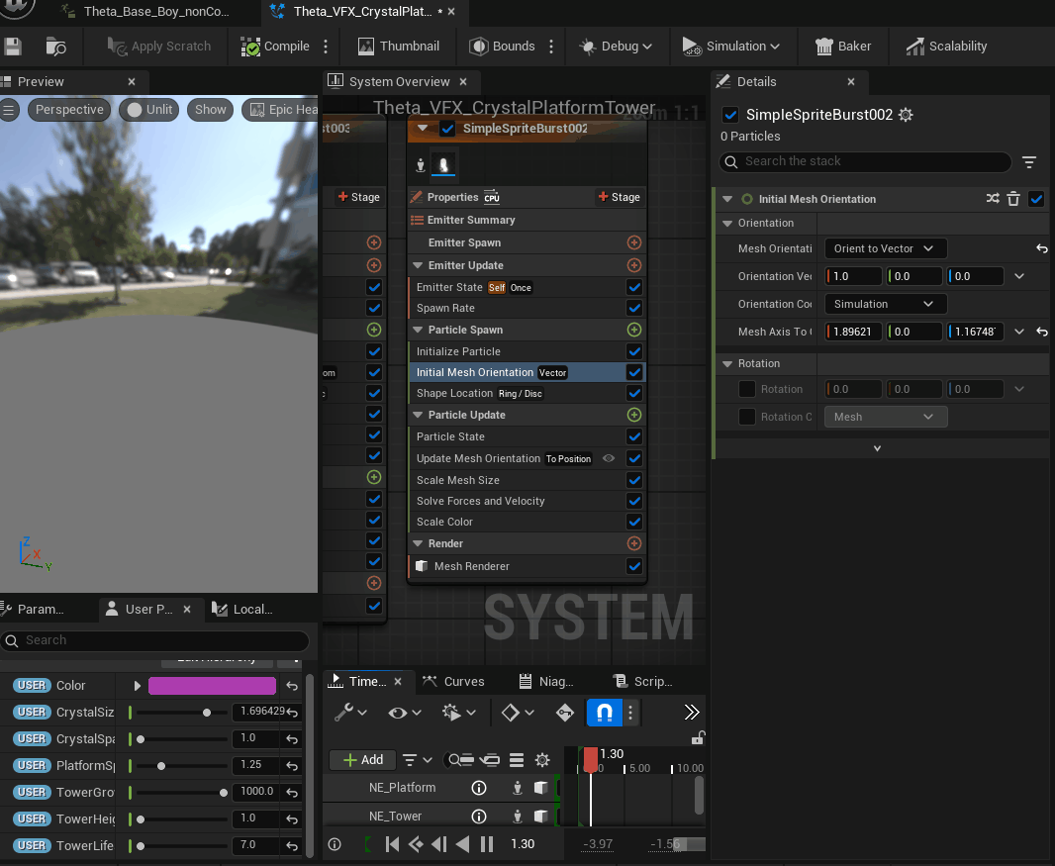The width and height of the screenshot is (1055, 866).
Task: Open the Thumbnail toolbar button
Action: pyautogui.click(x=398, y=47)
